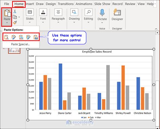Expand the Paragraph group chevron
This screenshot has height=129, width=160.
tap(58, 22)
